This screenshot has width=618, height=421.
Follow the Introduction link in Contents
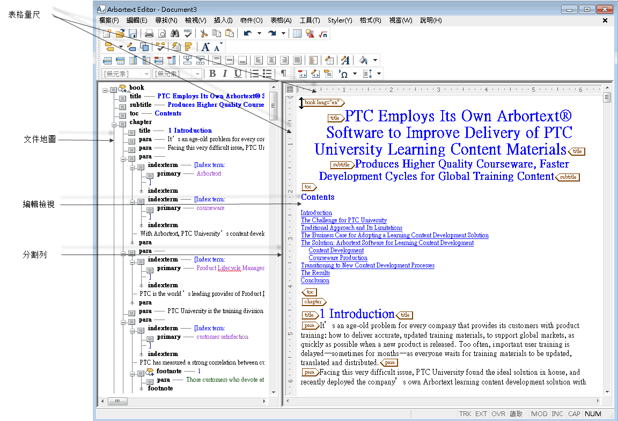pyautogui.click(x=316, y=213)
